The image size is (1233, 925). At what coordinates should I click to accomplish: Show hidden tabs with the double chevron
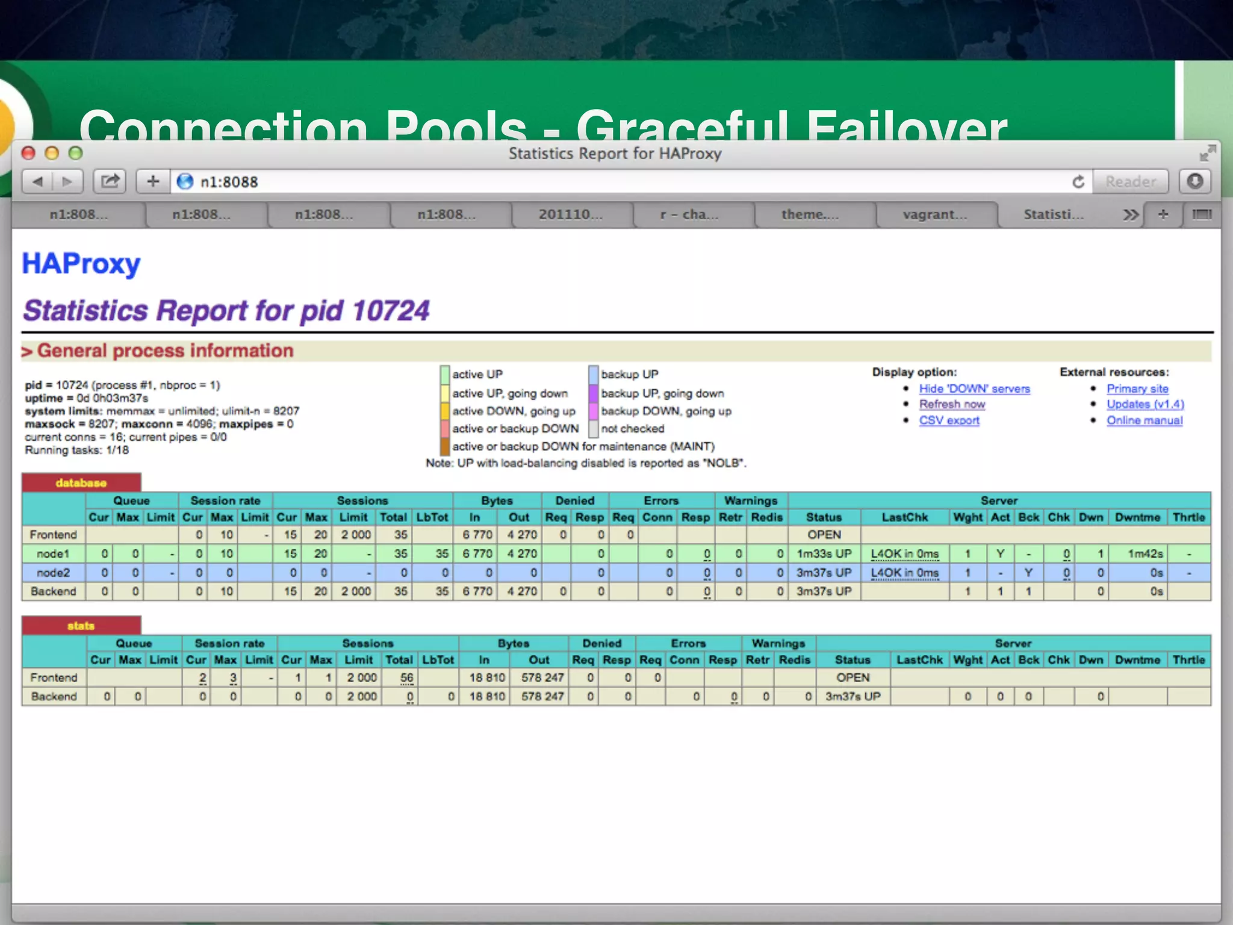click(x=1131, y=215)
